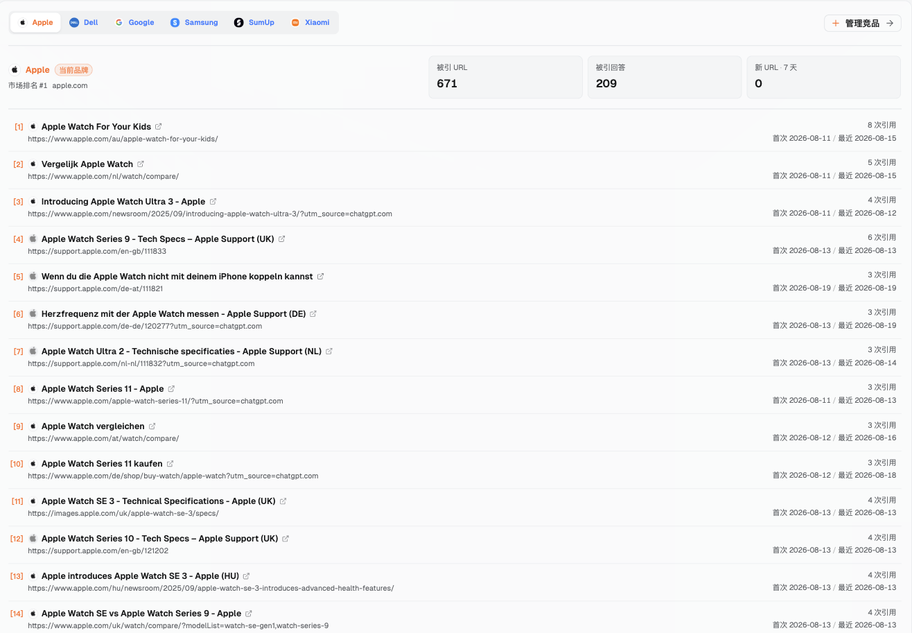912x633 pixels.
Task: Open external link icon for Herzfrequenz mit der Apple Watch
Action: [x=313, y=313]
